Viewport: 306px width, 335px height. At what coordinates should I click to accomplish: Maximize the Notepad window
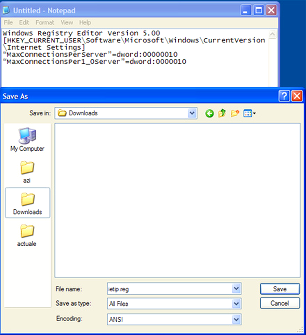(x=259, y=10)
